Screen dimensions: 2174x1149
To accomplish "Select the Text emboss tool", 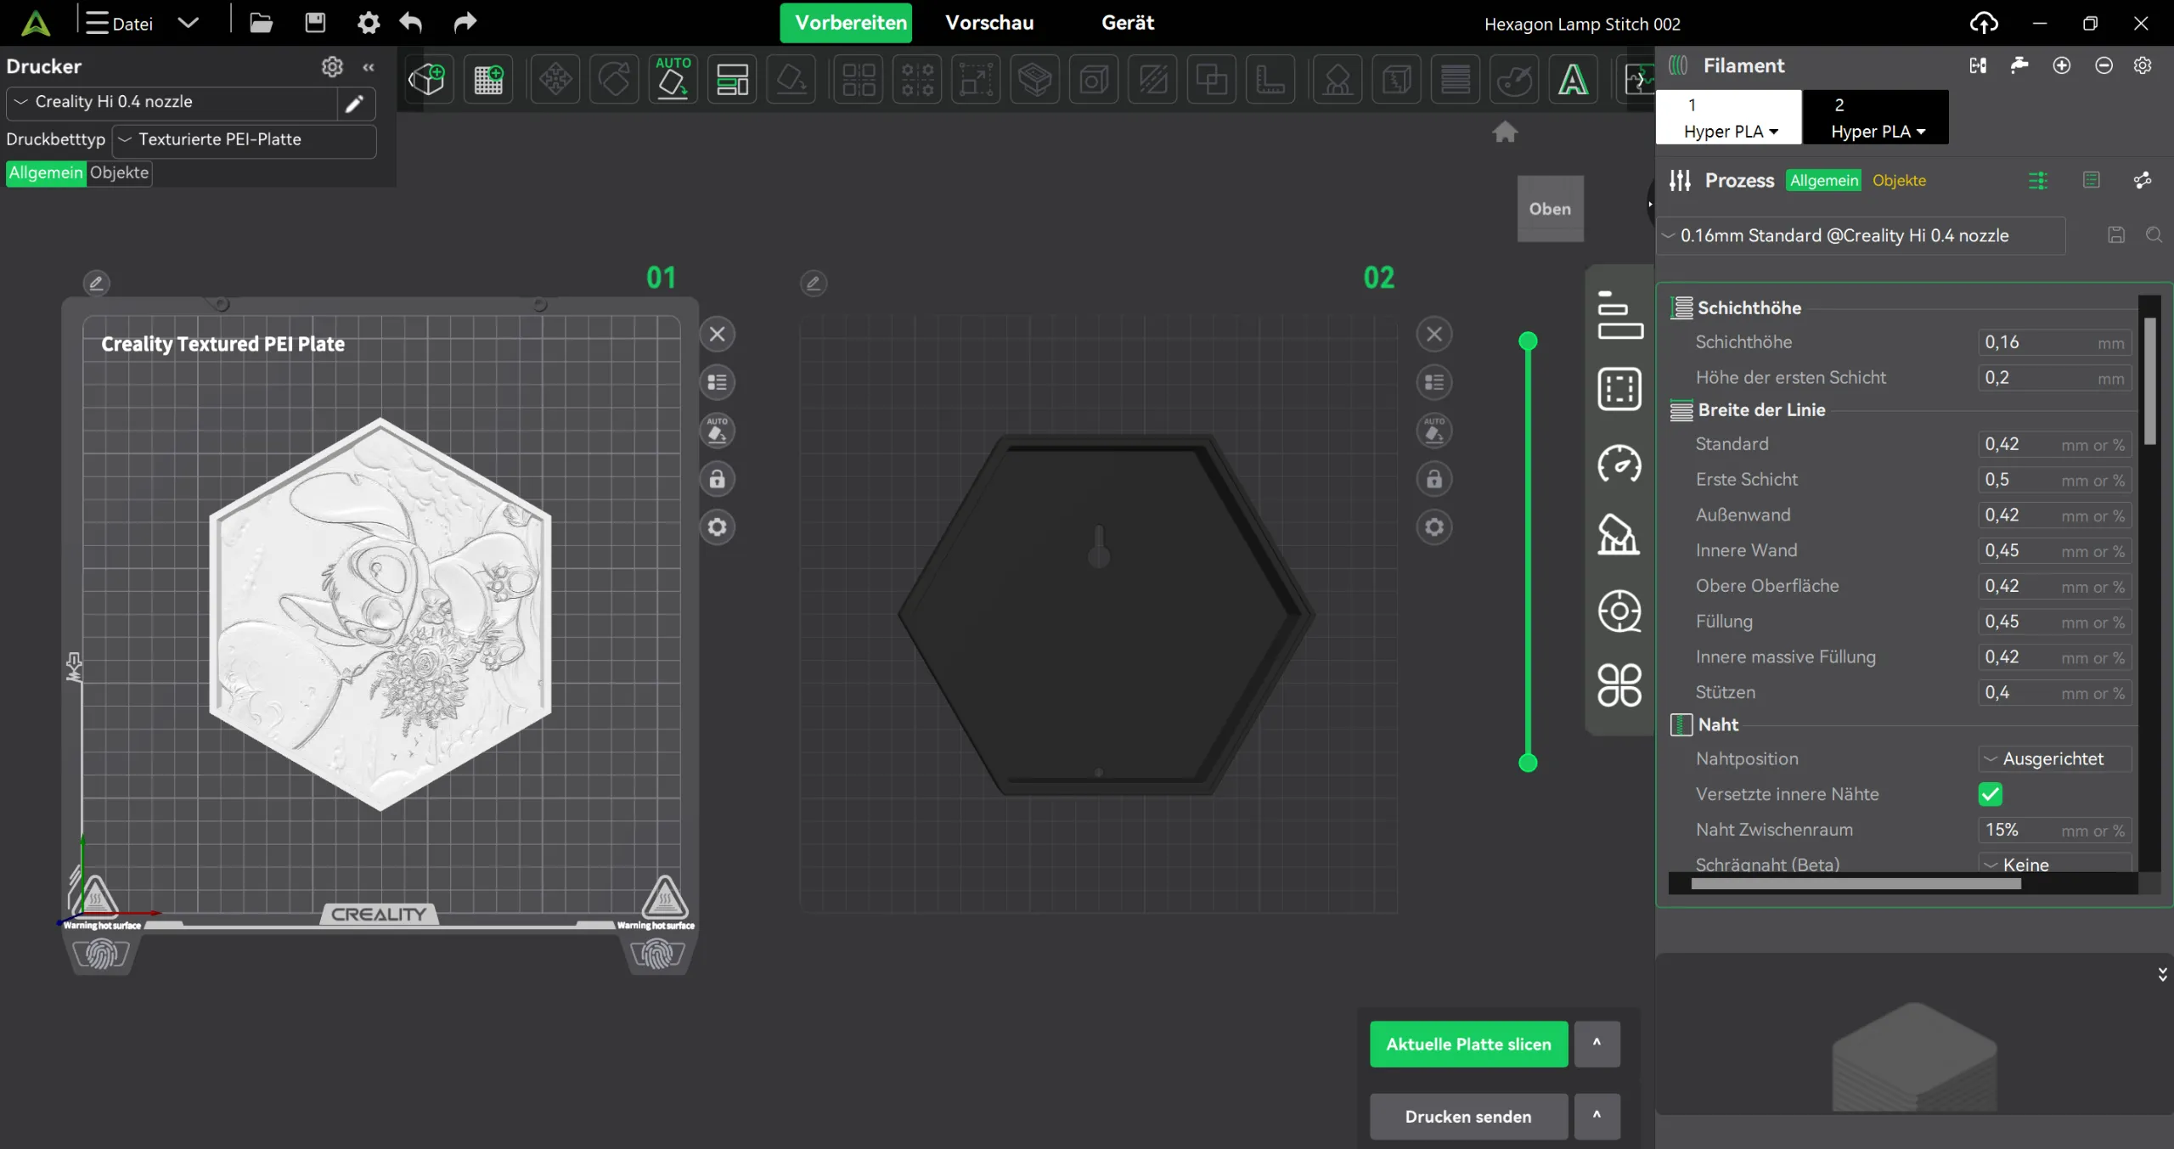I will click(1573, 80).
